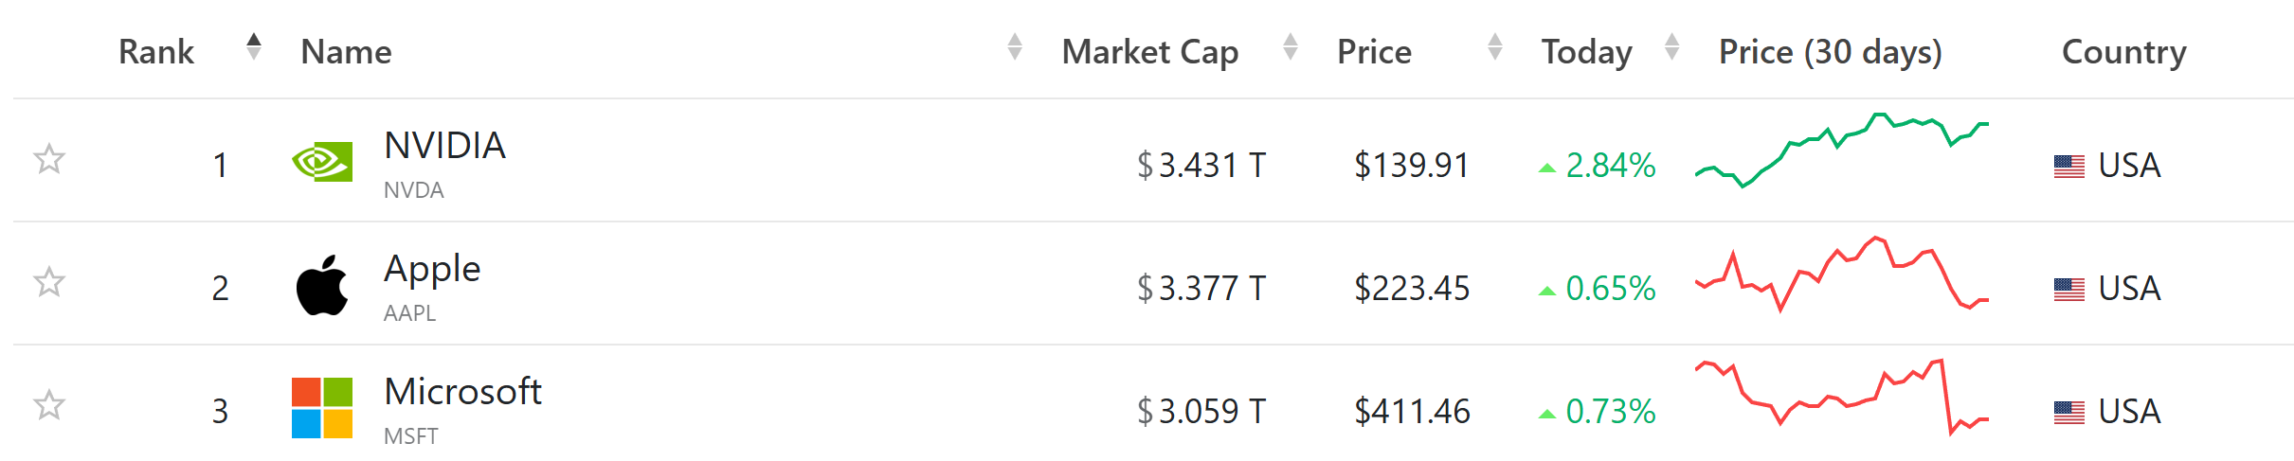The height and width of the screenshot is (461, 2294).
Task: Sort by Today change sort arrows
Action: (1671, 46)
